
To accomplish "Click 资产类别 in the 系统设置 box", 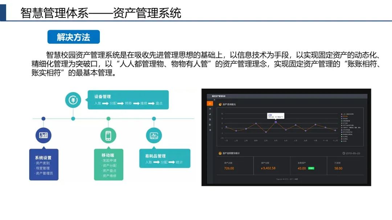I will point(42,163).
